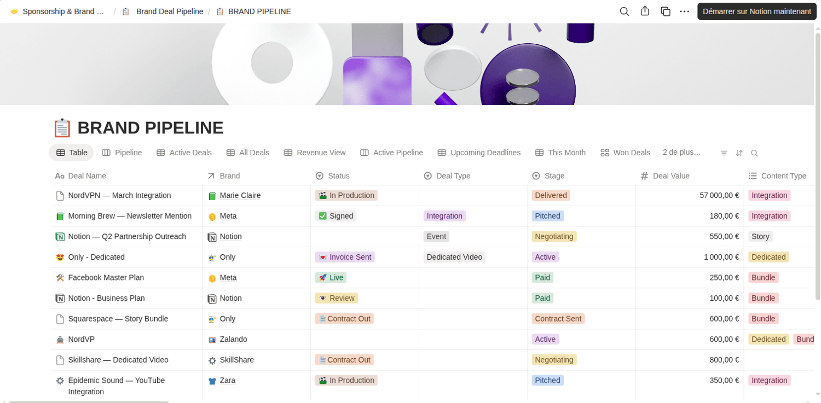Click the Marie Claire brand icon
The image size is (821, 403).
click(212, 196)
